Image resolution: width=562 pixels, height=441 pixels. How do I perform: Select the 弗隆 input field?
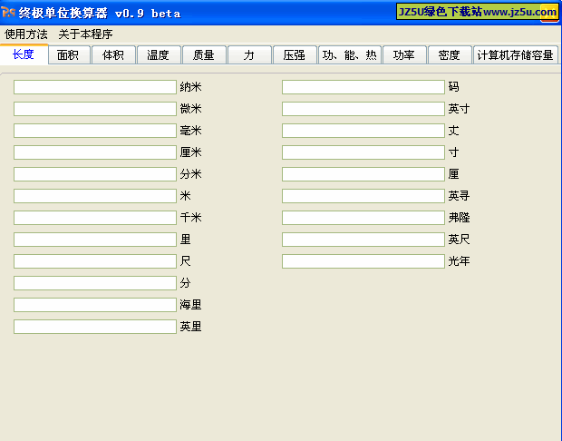(363, 218)
